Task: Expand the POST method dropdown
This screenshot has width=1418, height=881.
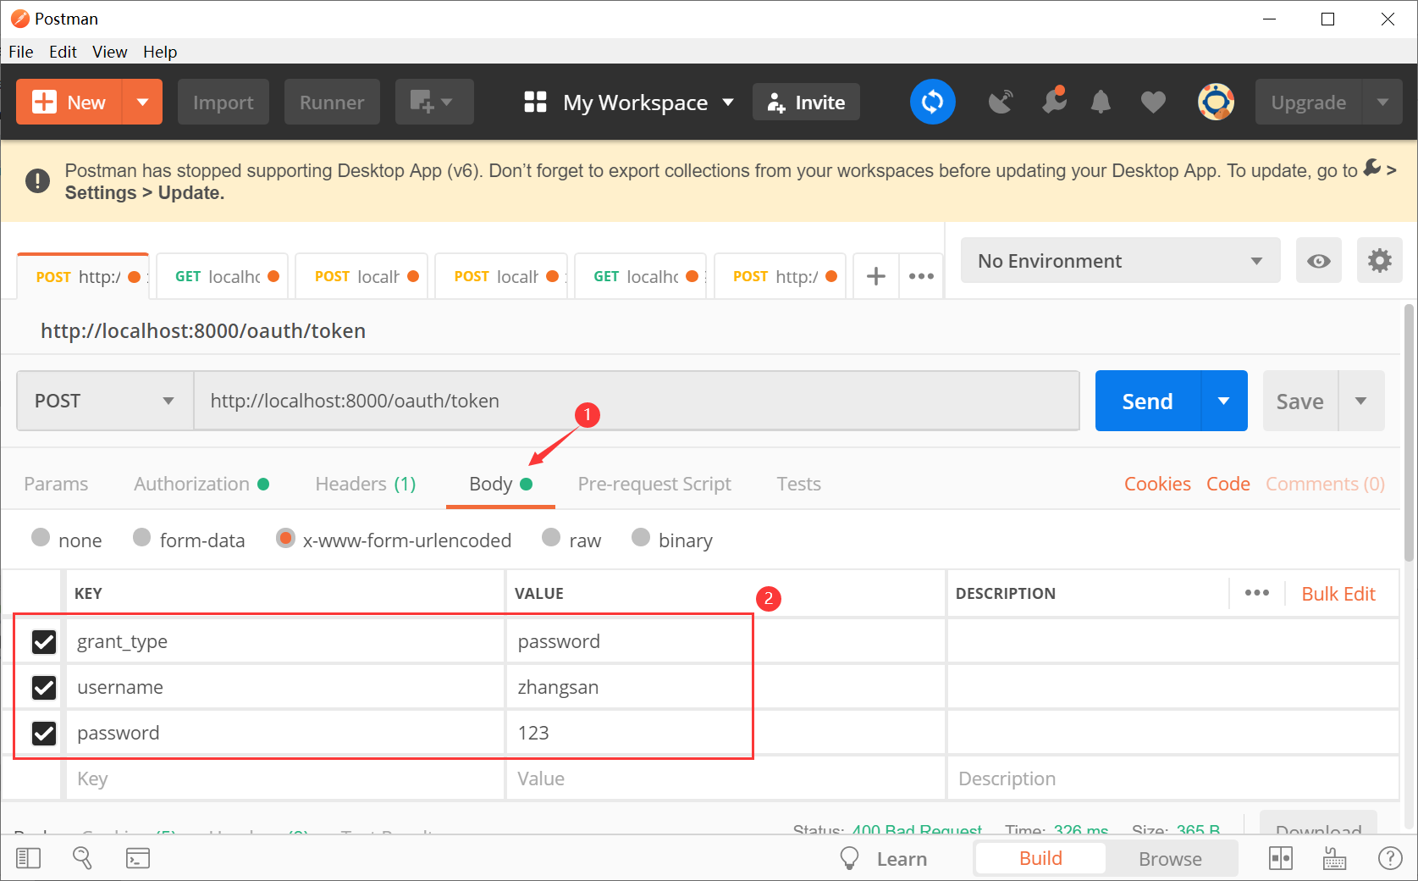Action: click(x=105, y=401)
